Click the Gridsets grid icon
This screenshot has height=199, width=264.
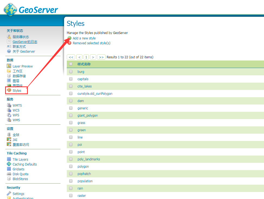point(9,169)
